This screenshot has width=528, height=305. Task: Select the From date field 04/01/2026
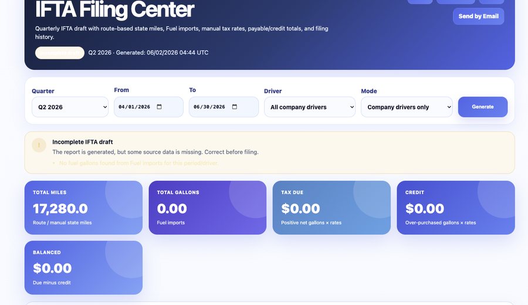point(149,107)
